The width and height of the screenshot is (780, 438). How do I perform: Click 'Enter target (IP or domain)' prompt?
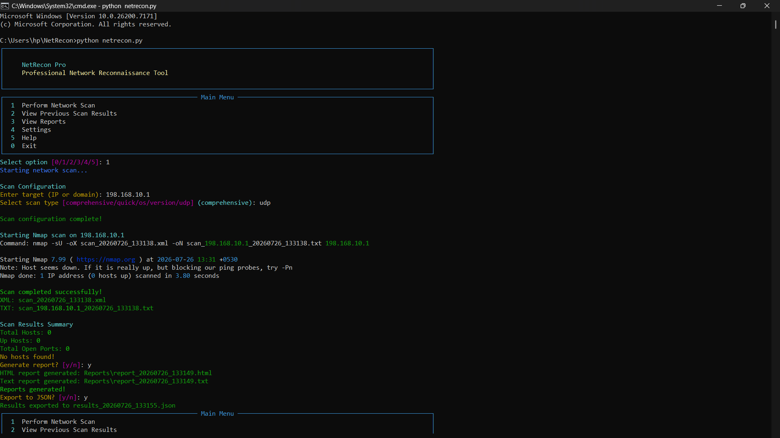(x=50, y=195)
